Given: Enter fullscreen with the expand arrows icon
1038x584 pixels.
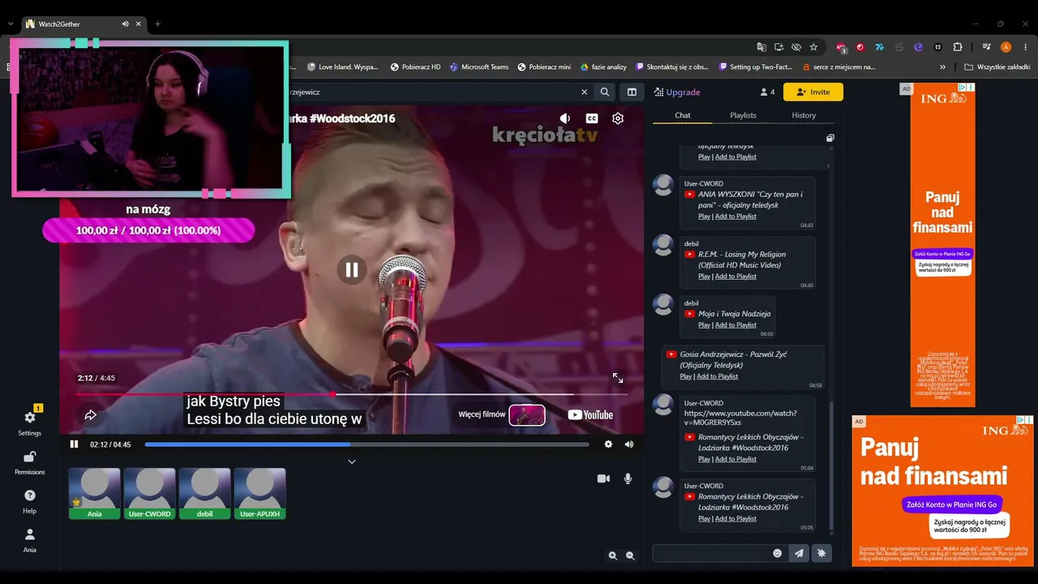Looking at the screenshot, I should point(618,378).
